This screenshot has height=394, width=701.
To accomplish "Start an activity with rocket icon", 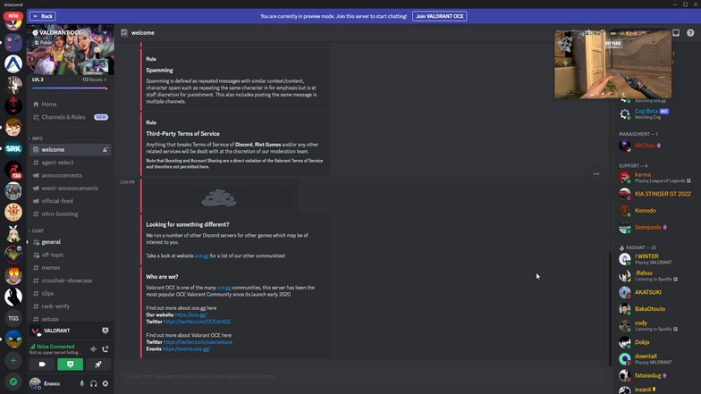I will pos(98,365).
